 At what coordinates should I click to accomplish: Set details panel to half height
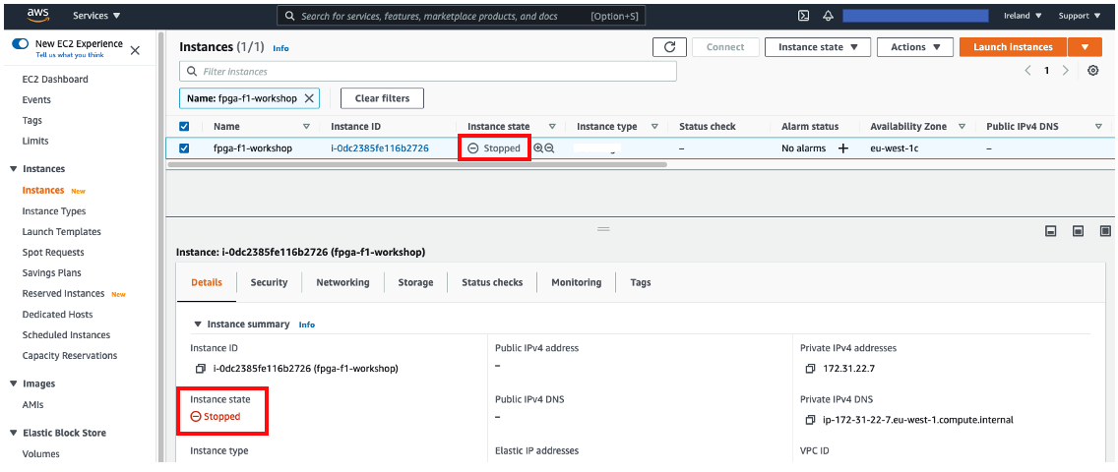pyautogui.click(x=1078, y=231)
